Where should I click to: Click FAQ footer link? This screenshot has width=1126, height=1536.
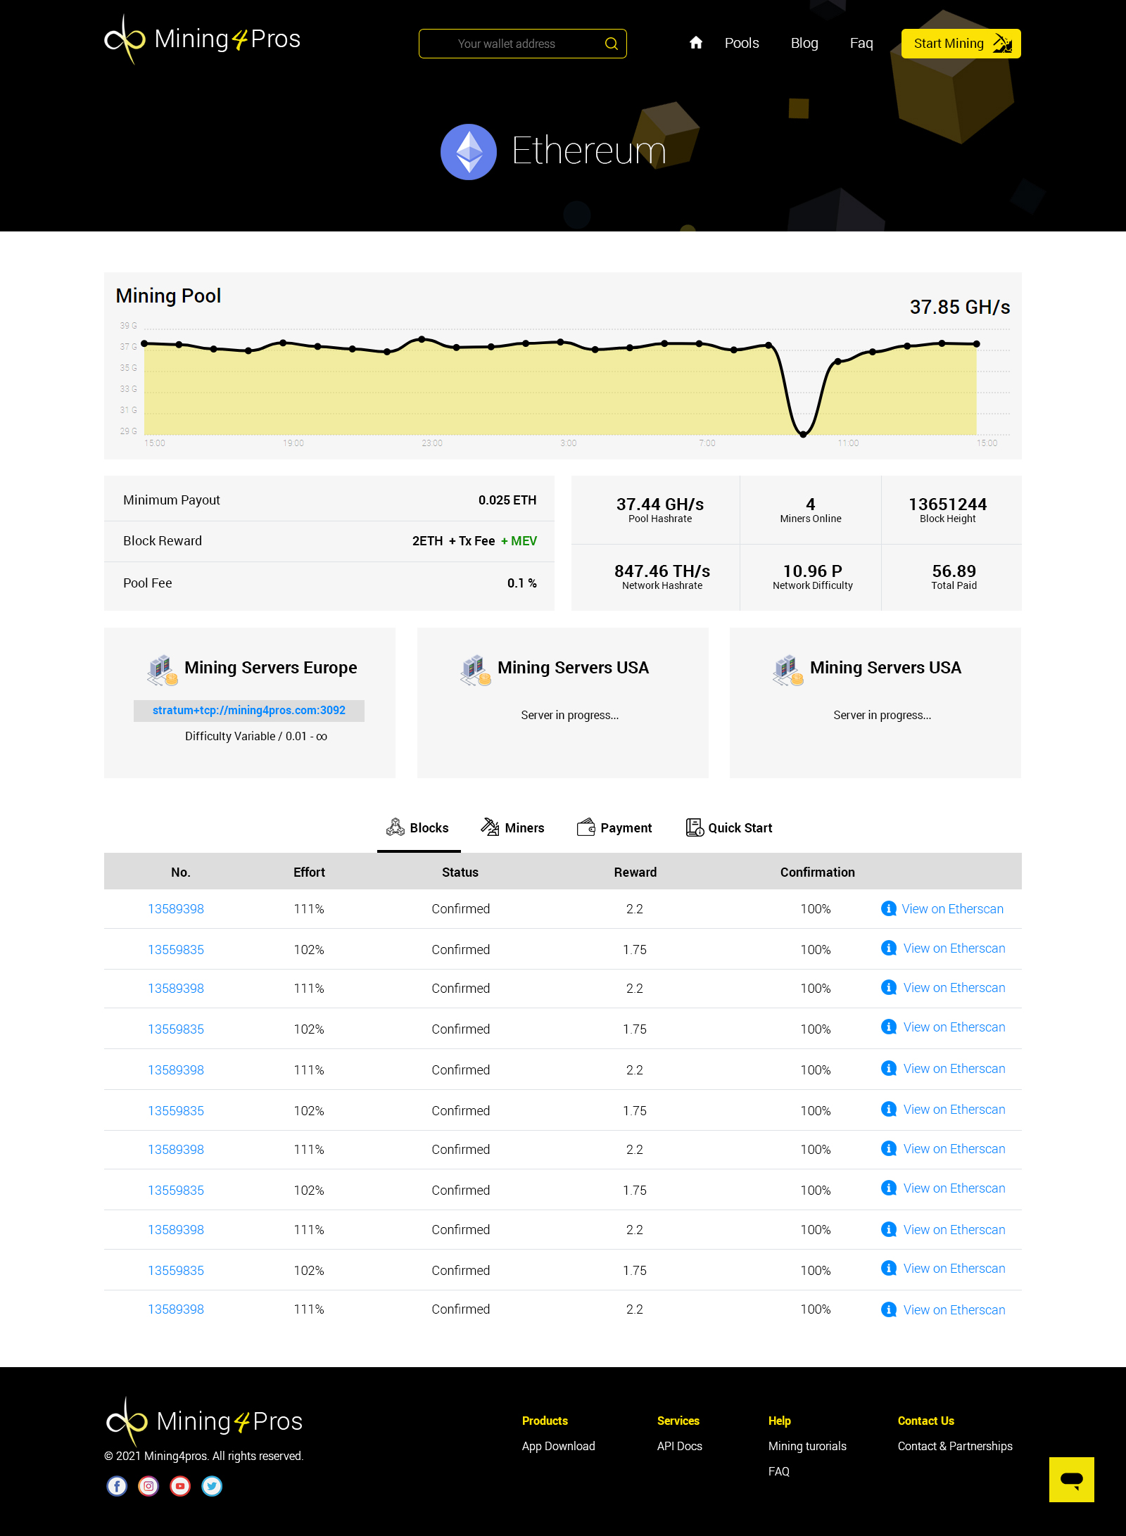778,1471
